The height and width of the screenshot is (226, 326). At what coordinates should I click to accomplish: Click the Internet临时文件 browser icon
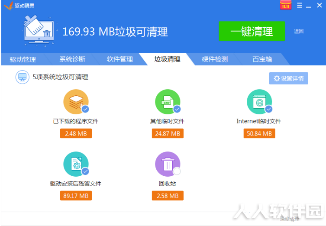pos(259,102)
